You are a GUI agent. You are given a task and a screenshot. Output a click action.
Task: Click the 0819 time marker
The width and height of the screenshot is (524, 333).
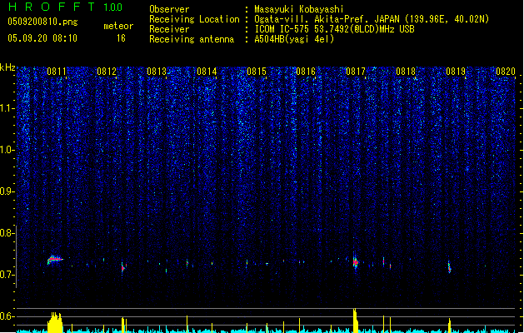(x=456, y=72)
